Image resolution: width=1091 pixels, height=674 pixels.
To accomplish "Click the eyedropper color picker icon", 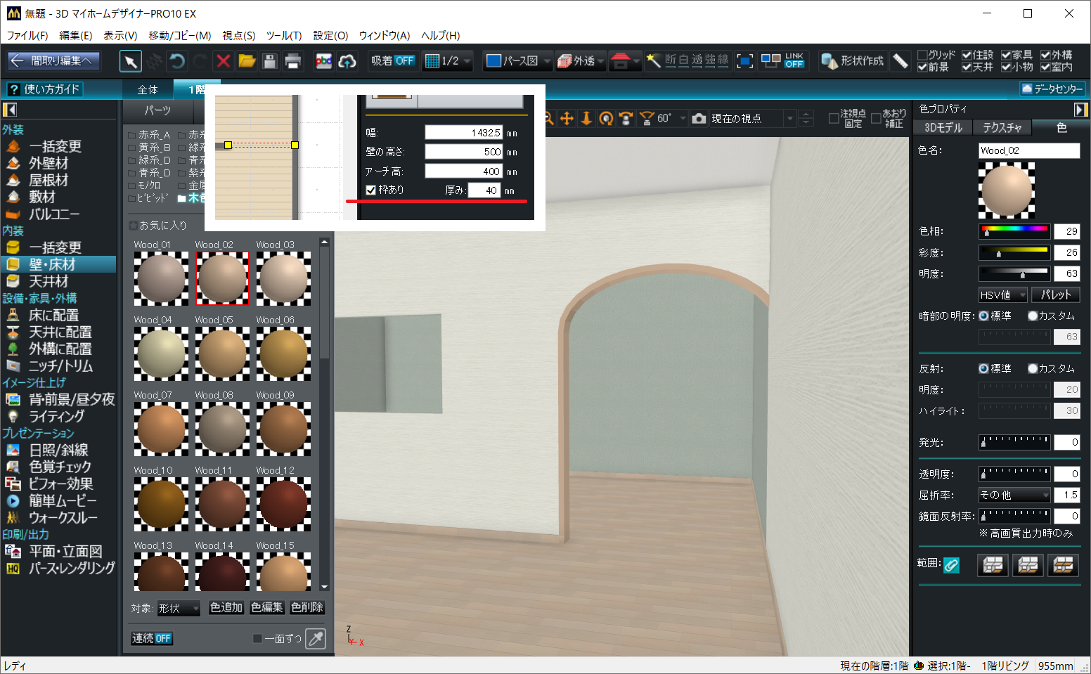I will pyautogui.click(x=316, y=638).
